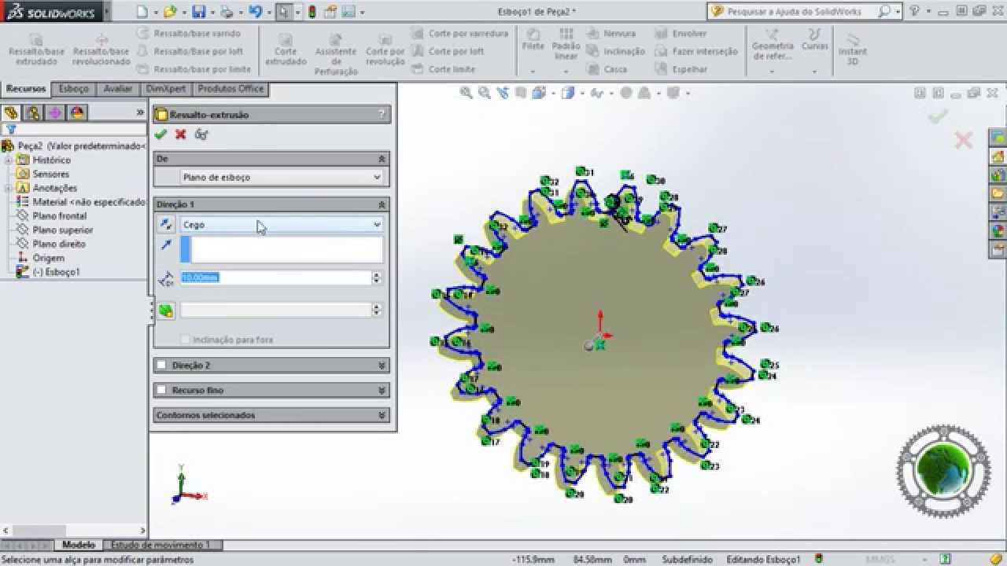Click the Rebuild traffic light icon

point(312,12)
